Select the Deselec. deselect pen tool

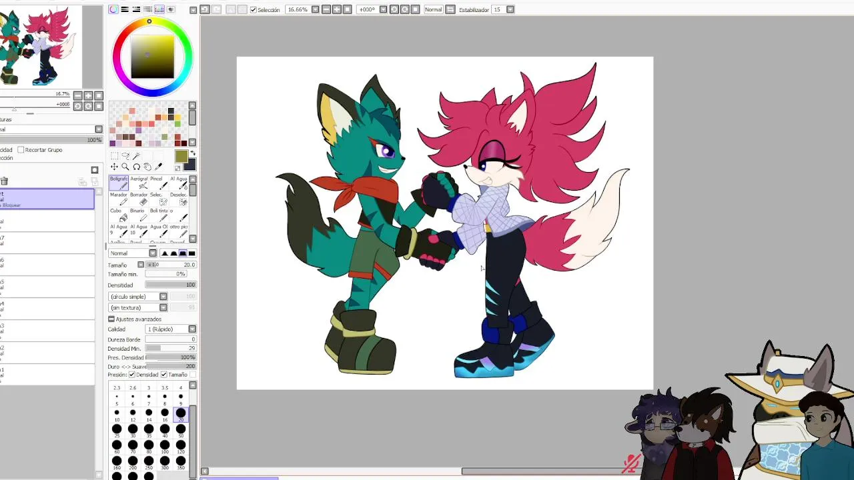coord(179,199)
